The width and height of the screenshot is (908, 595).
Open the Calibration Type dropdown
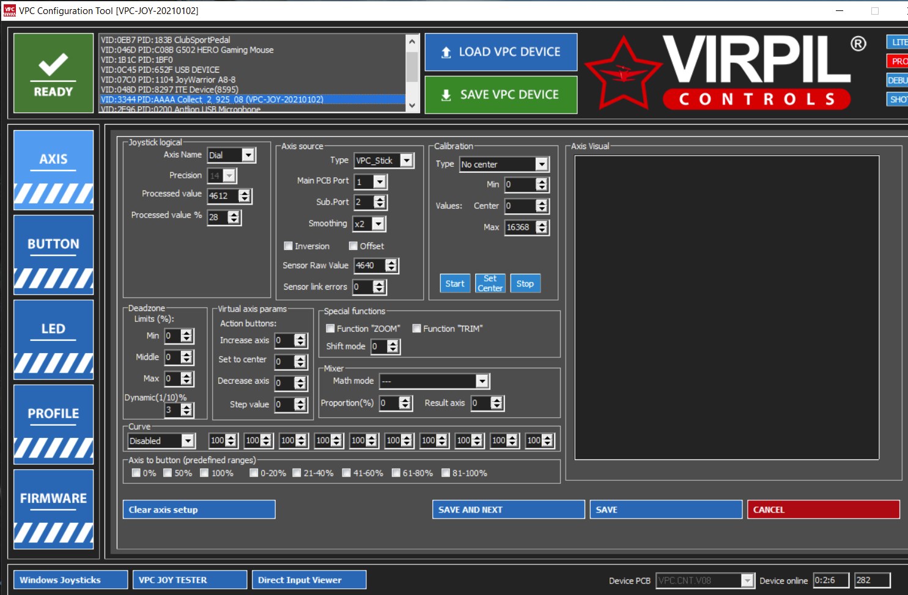pyautogui.click(x=542, y=164)
